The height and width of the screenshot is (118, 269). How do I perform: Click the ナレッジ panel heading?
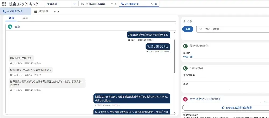click(188, 21)
